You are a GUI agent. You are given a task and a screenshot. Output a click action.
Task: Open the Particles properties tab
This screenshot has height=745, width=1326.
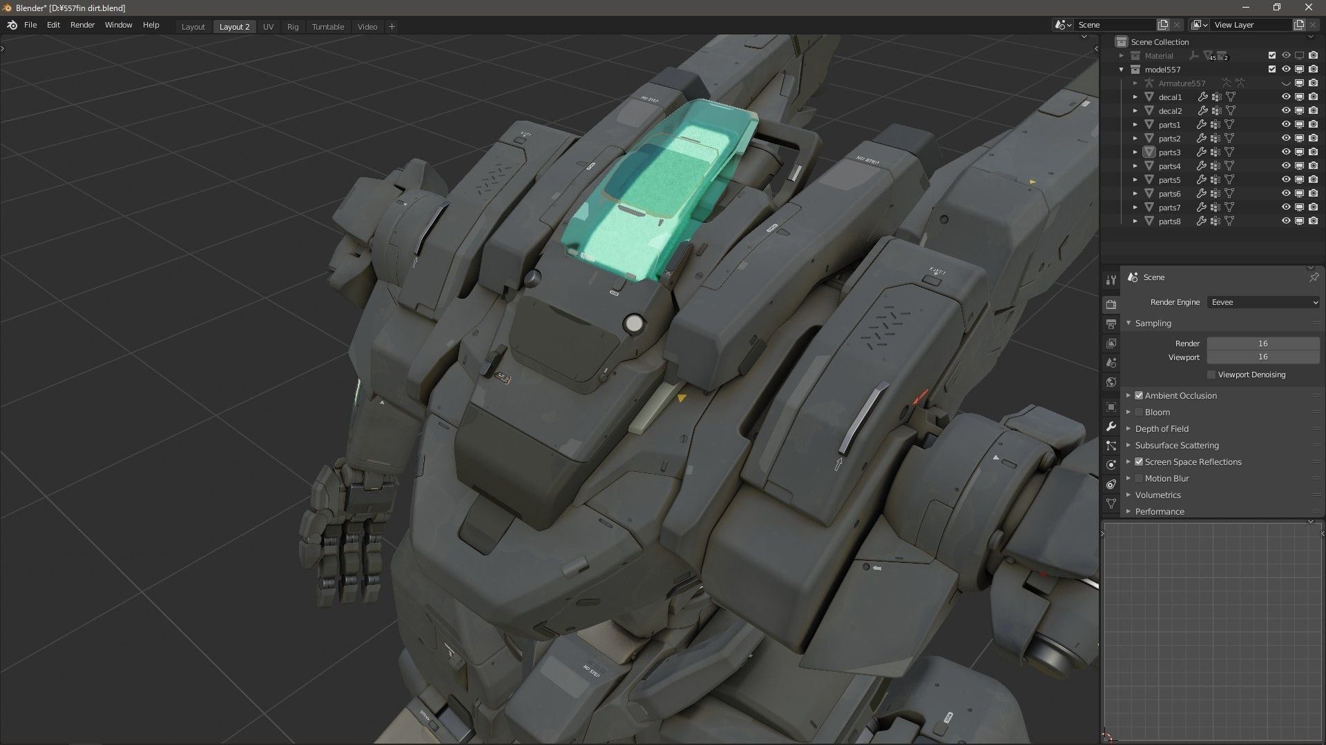(1111, 446)
